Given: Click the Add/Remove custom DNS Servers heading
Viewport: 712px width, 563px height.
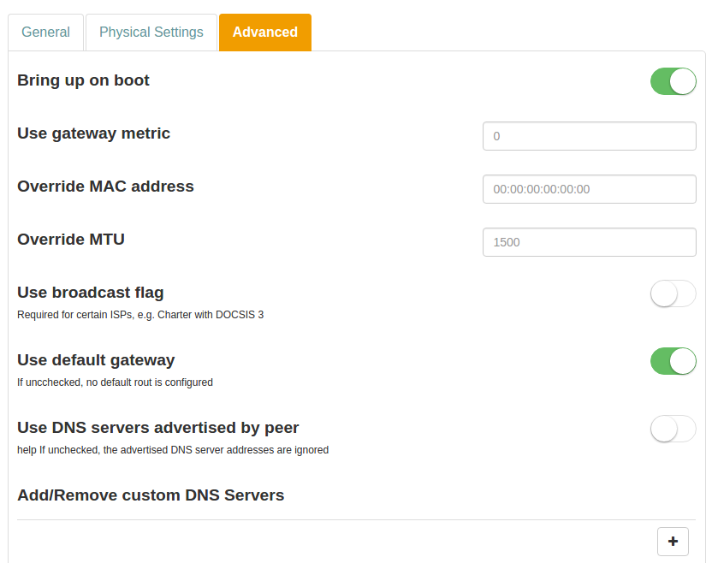Looking at the screenshot, I should (151, 495).
